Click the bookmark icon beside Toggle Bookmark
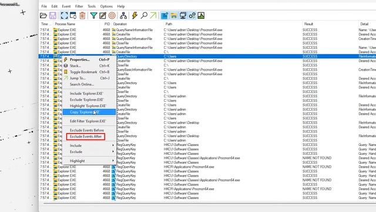Image resolution: width=376 pixels, height=212 pixels. pos(66,72)
